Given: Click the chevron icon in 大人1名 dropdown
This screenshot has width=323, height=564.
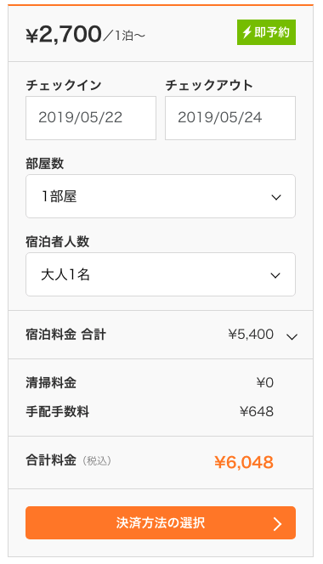Looking at the screenshot, I should tap(275, 275).
